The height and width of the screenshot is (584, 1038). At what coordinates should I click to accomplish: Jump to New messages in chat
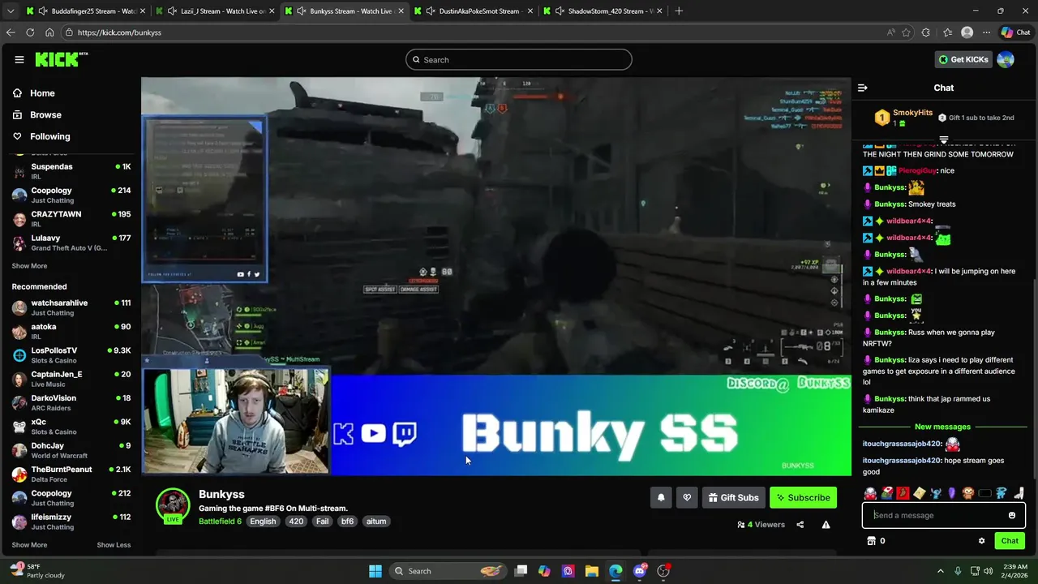tap(942, 427)
